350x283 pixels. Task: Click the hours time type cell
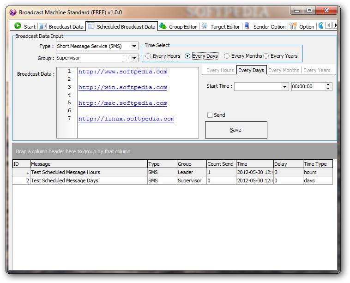[x=318, y=172]
